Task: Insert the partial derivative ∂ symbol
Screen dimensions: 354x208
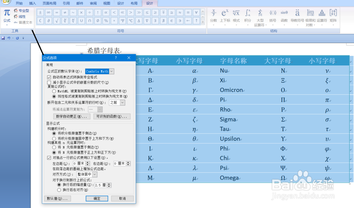Action: [48, 21]
